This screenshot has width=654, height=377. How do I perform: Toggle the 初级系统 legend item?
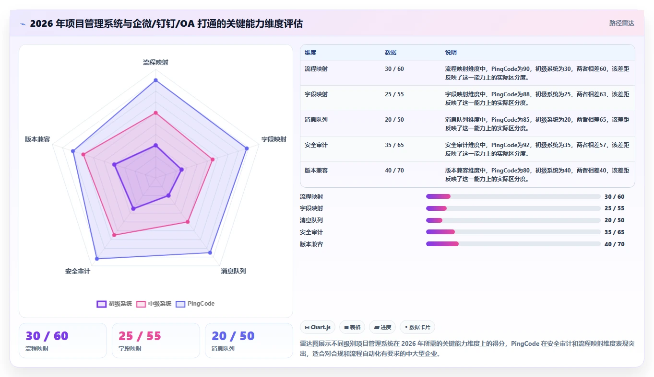tap(114, 304)
